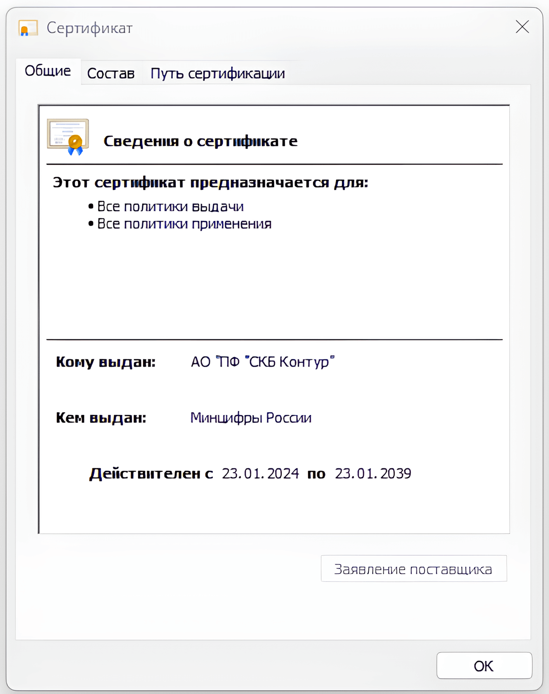
Task: Select the Все политики применения entry
Action: point(184,224)
